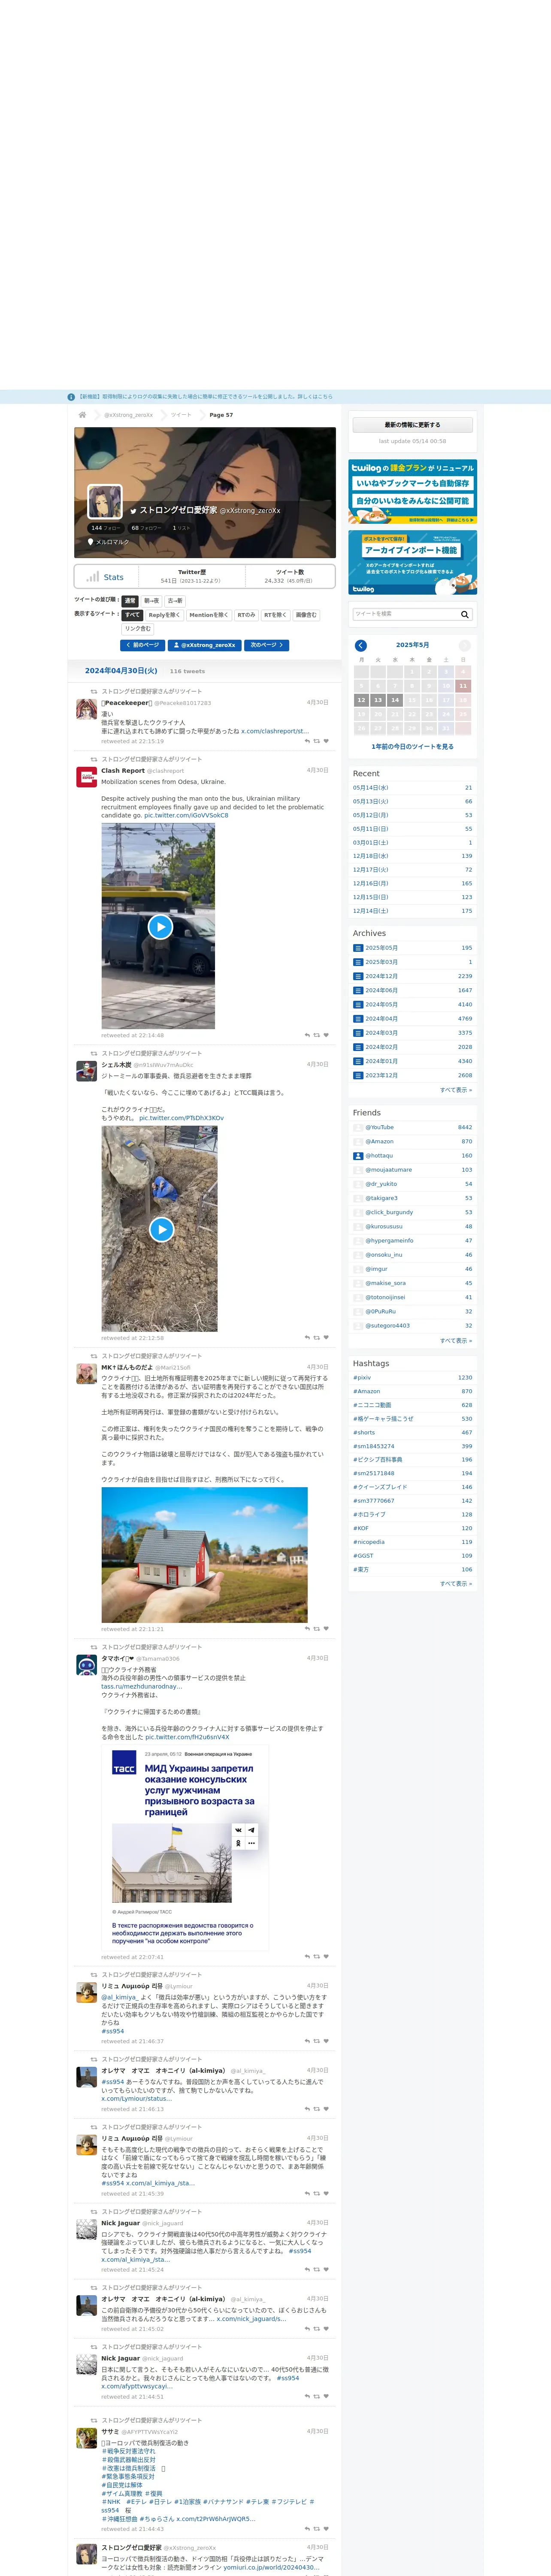The height and width of the screenshot is (2576, 551).
Task: Toggle the RTを除く filter
Action: [x=275, y=615]
